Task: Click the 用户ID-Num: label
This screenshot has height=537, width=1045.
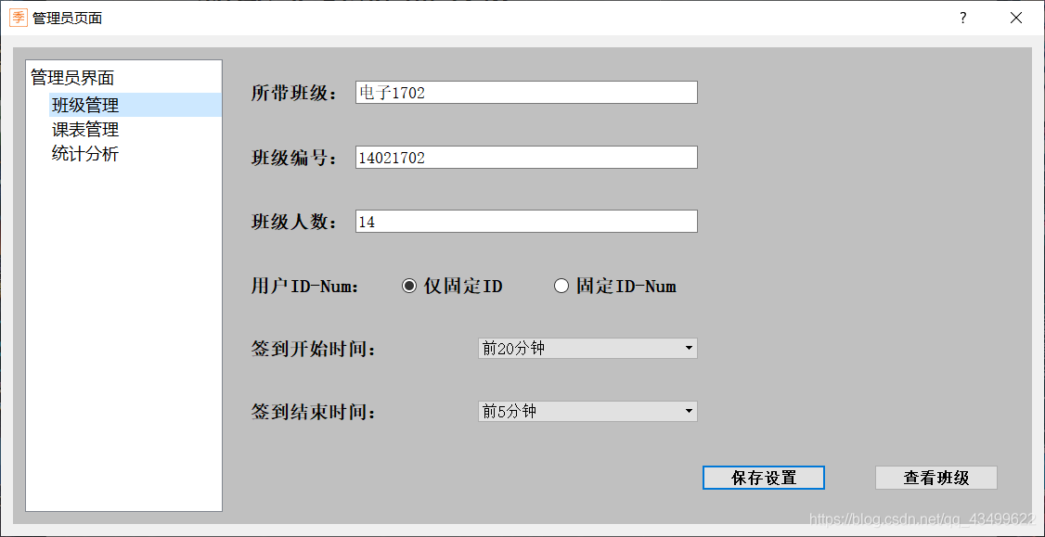Action: tap(305, 287)
